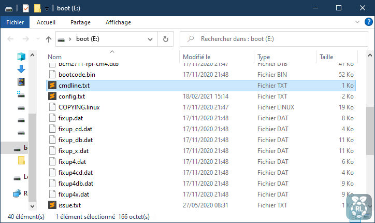Select the fixup_cd.dat file icon
375x223 pixels.
pyautogui.click(x=52, y=129)
